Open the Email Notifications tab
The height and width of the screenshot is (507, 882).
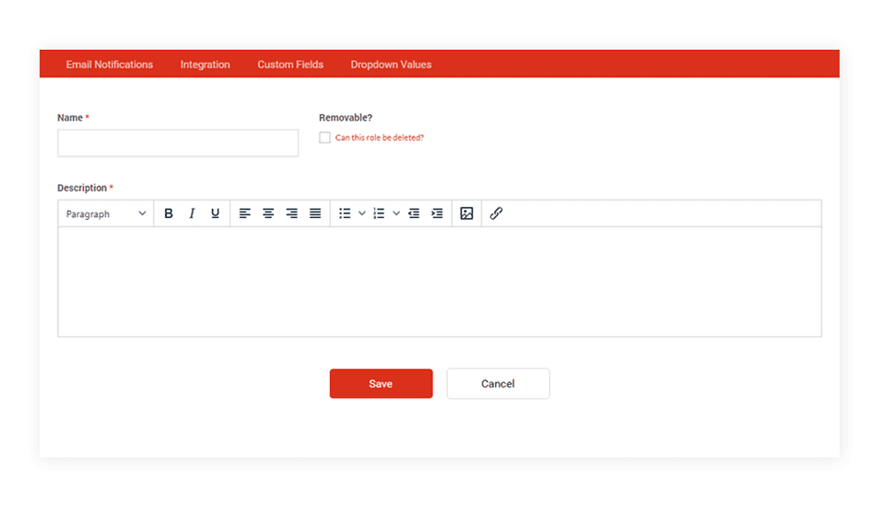[x=110, y=64]
